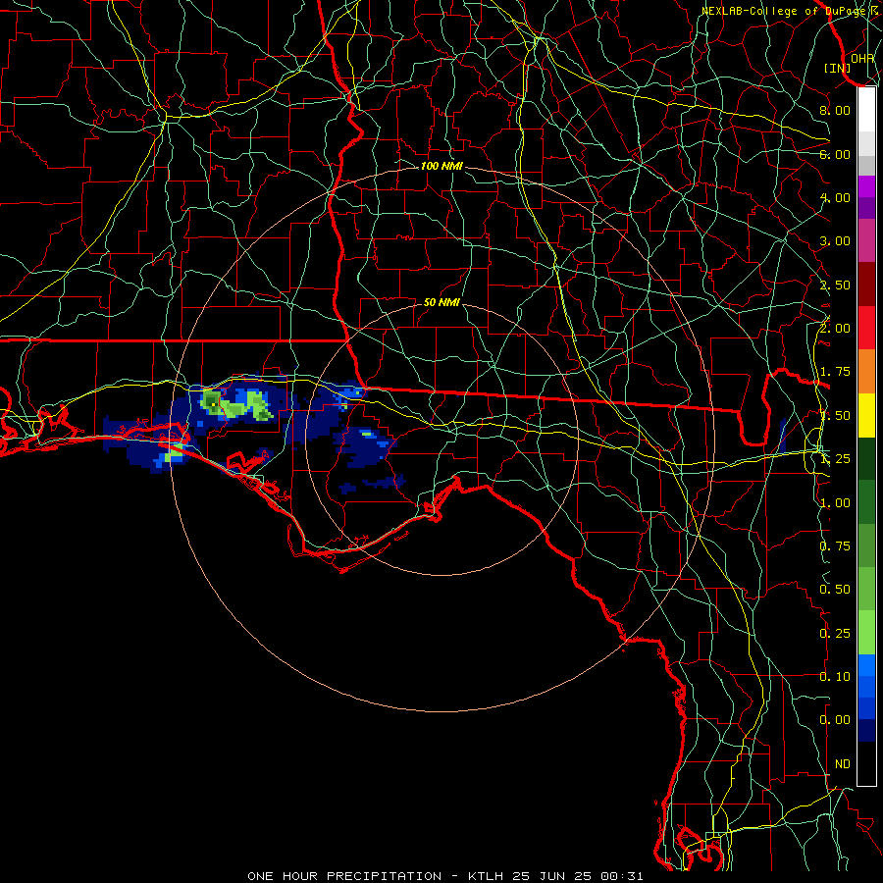The width and height of the screenshot is (883, 883).
Task: Pick the black ND legend swatch
Action: [866, 763]
